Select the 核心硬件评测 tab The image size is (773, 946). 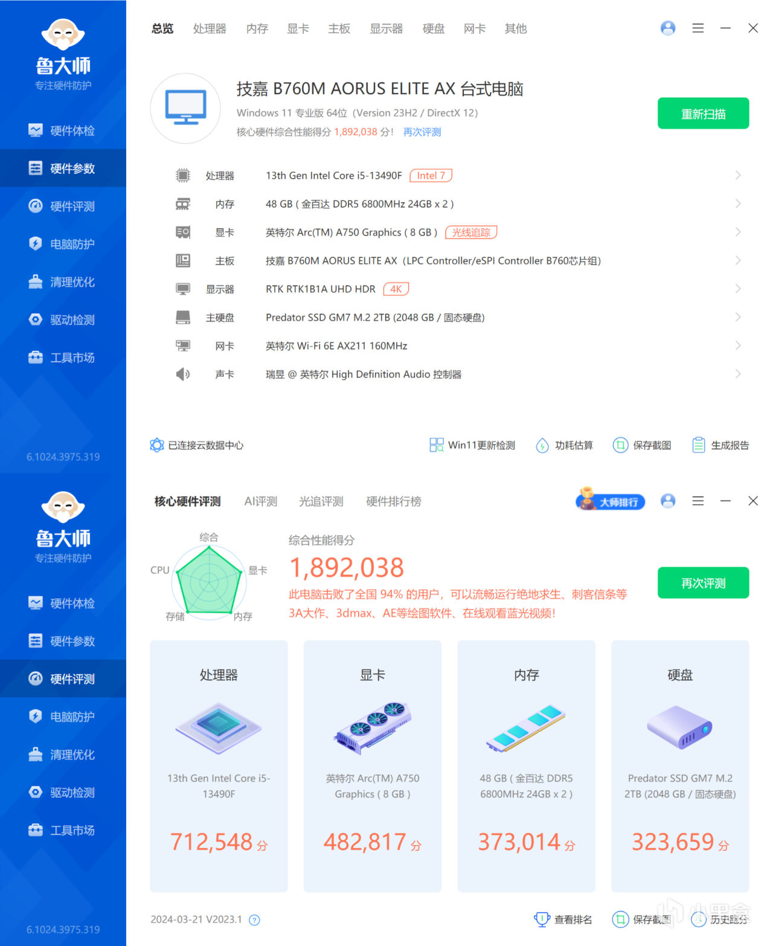tap(187, 501)
